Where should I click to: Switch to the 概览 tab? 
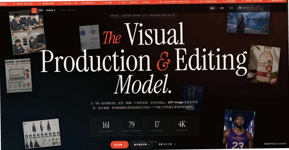pyautogui.click(x=212, y=8)
